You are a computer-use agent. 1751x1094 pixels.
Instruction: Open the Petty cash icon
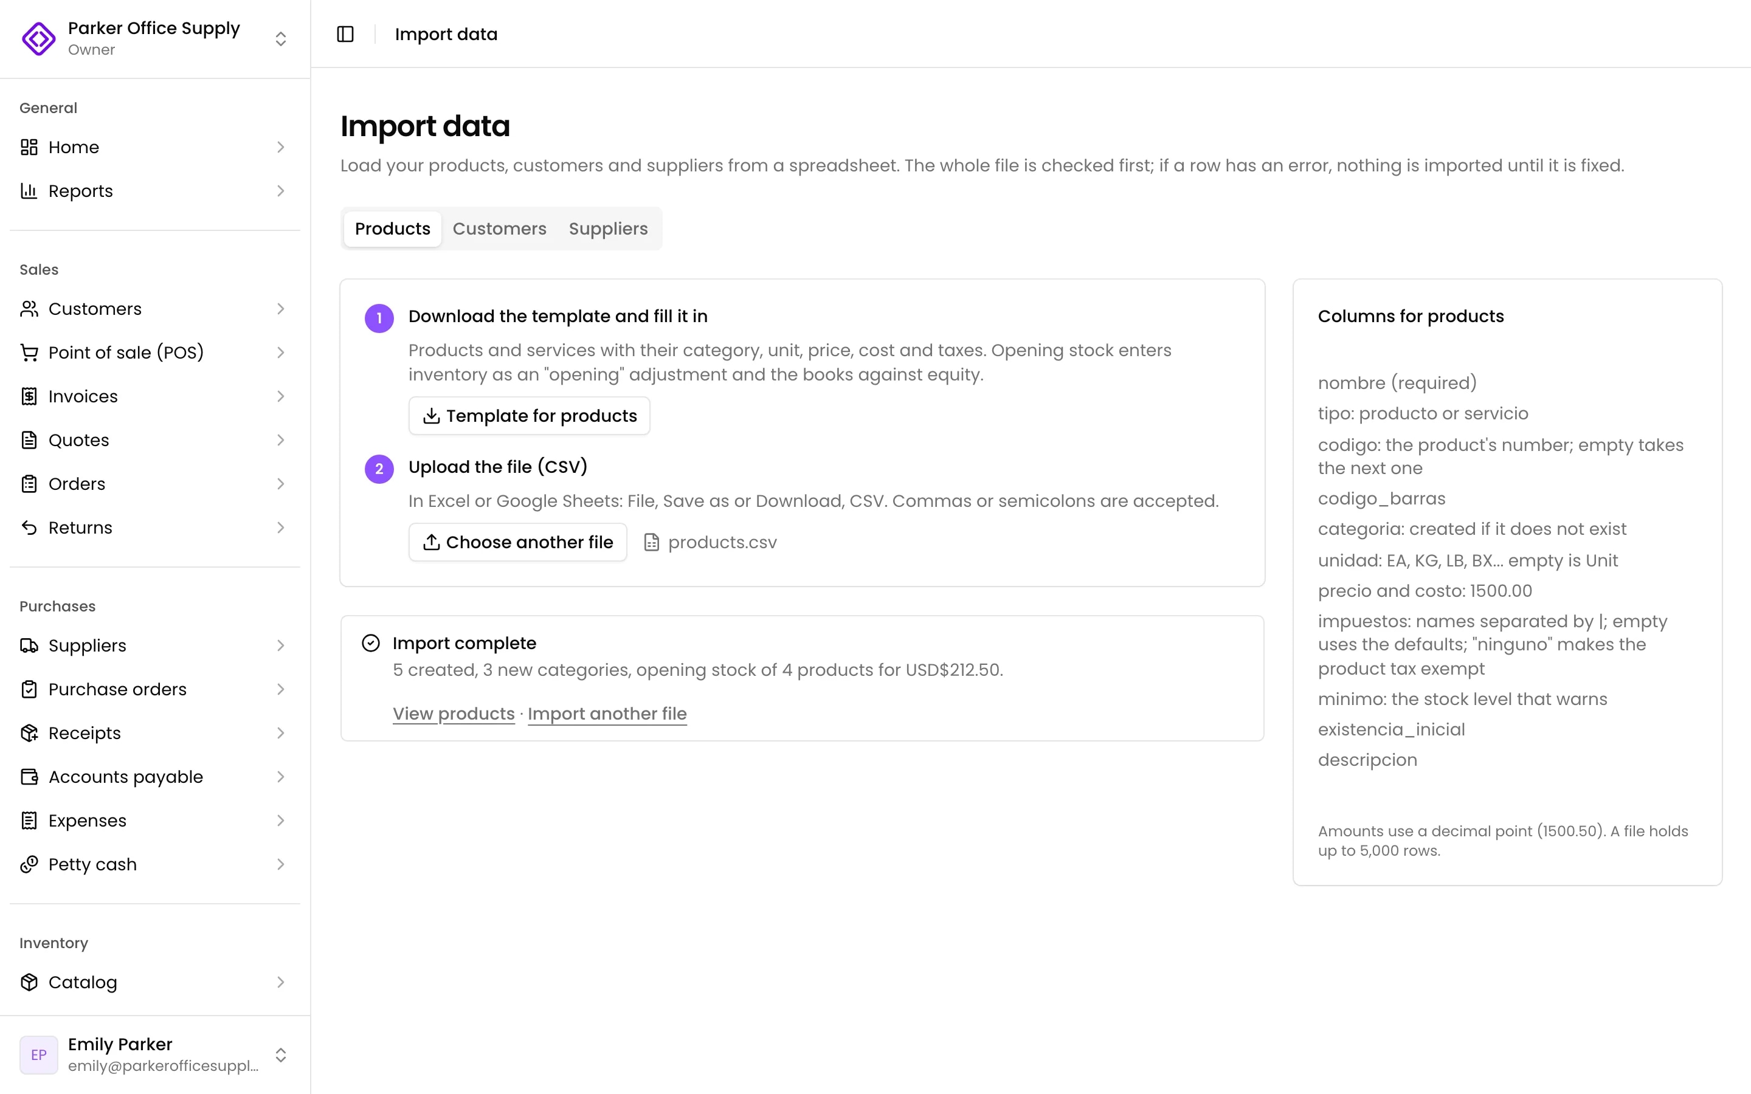pos(29,864)
